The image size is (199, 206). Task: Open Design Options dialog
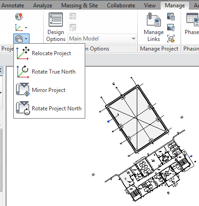point(56,27)
